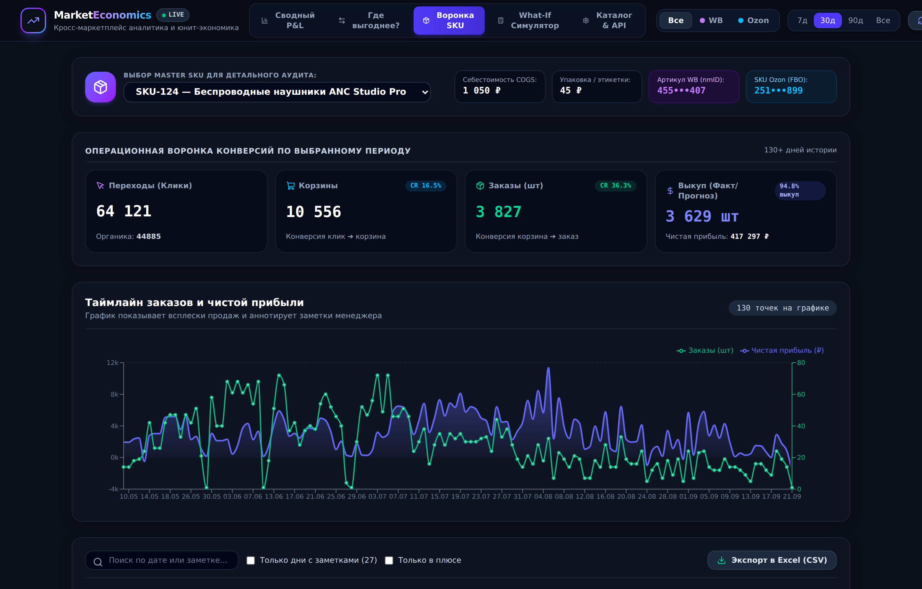The height and width of the screenshot is (589, 922).
Task: Open Сводный P&L tab
Action: tap(289, 20)
